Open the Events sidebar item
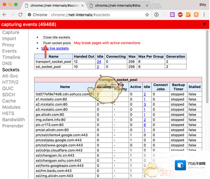210x179 pixels. (x=9, y=51)
